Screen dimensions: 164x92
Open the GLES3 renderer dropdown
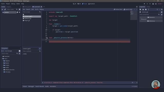(160, 4)
